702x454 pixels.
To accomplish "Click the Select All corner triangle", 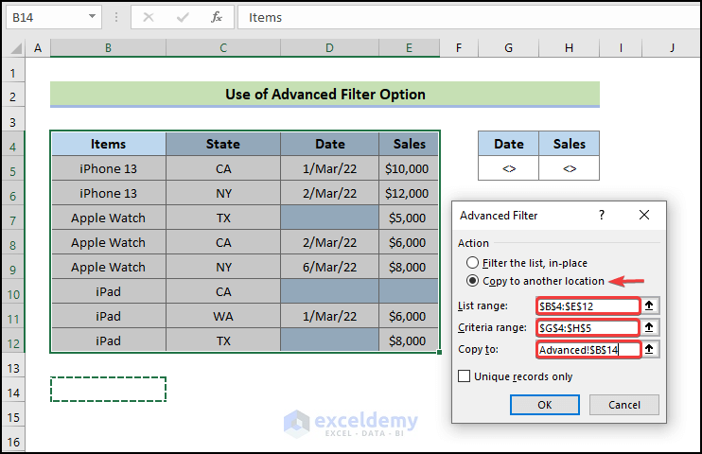I will click(15, 48).
